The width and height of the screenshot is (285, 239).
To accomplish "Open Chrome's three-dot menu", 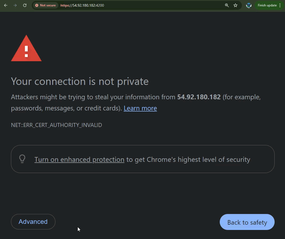I will click(x=280, y=5).
